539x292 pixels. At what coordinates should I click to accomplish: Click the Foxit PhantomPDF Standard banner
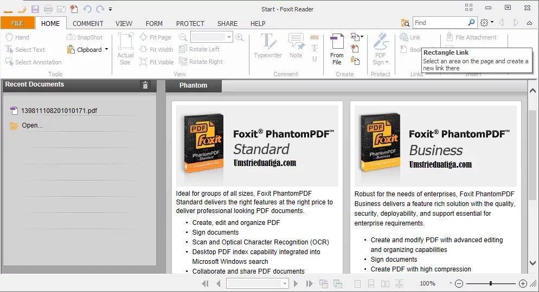(x=257, y=145)
